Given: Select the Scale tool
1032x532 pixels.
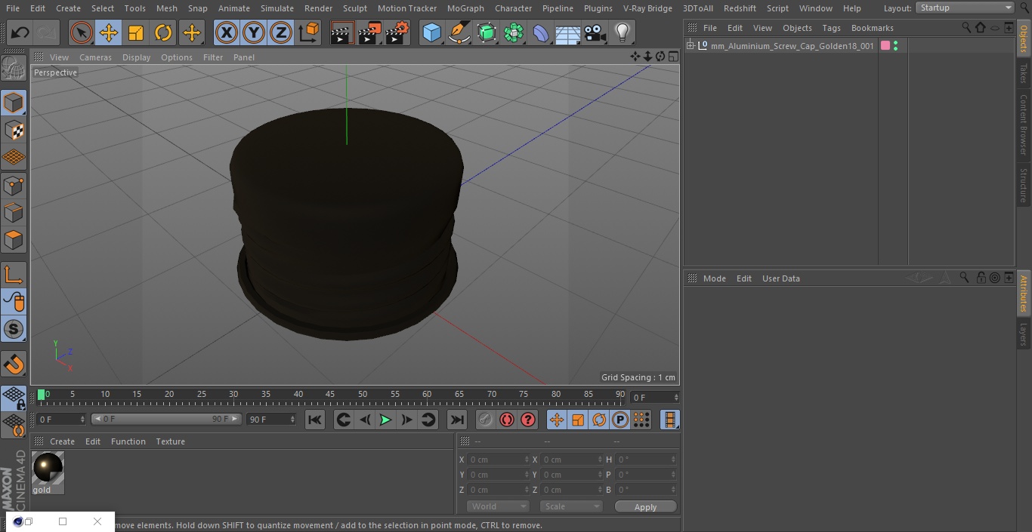Looking at the screenshot, I should (136, 32).
